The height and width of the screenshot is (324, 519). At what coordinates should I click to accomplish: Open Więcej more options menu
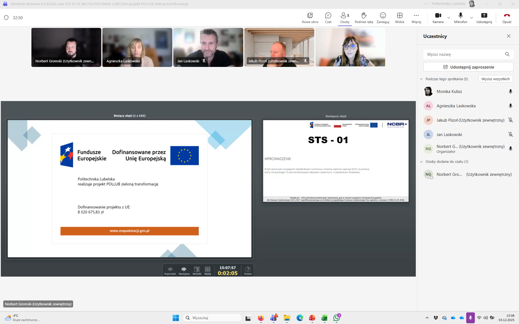pos(416,18)
